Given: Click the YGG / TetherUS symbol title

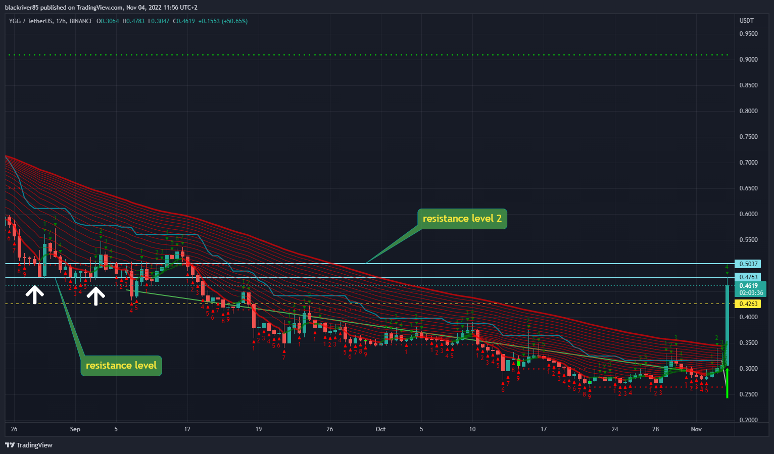Looking at the screenshot, I should (30, 21).
